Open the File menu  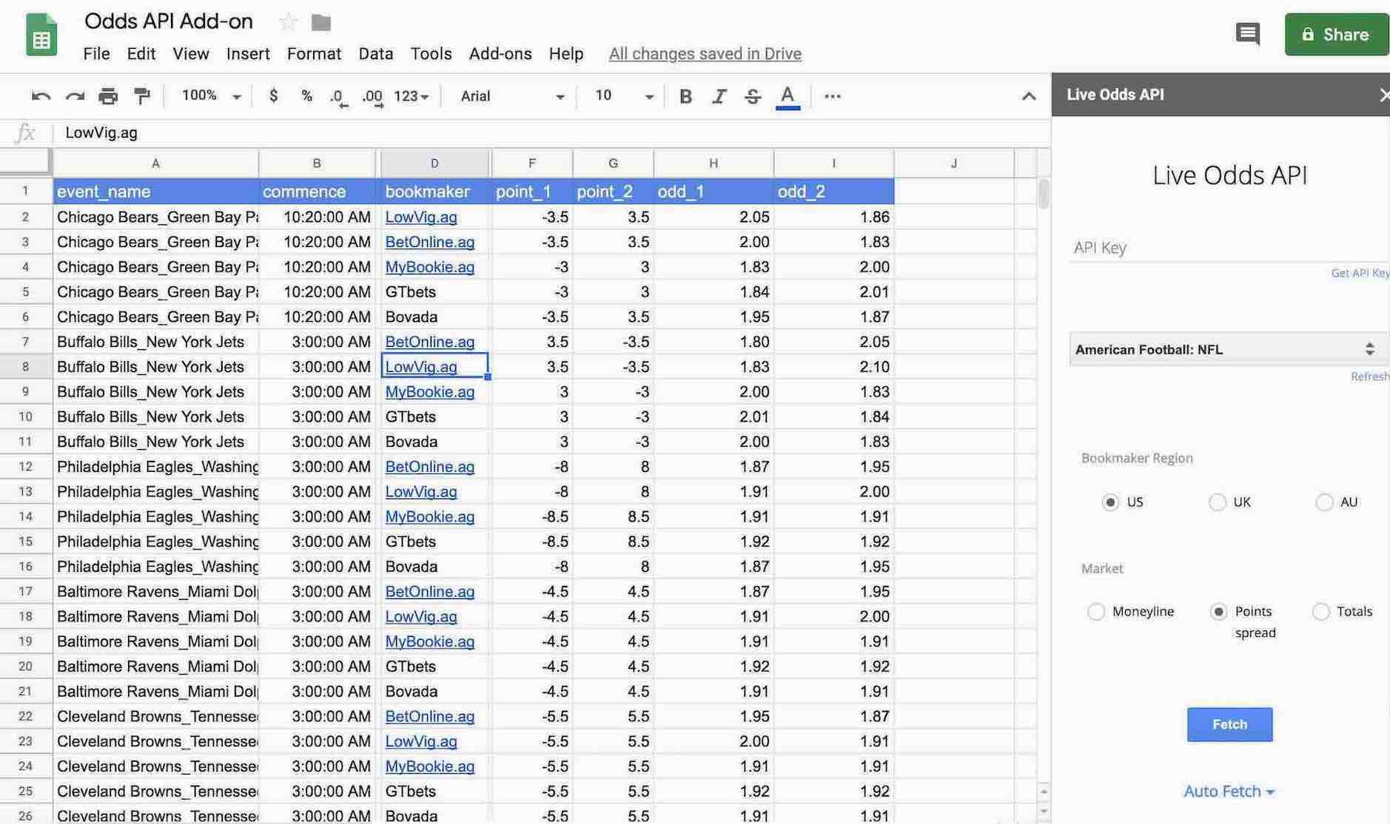pyautogui.click(x=96, y=54)
